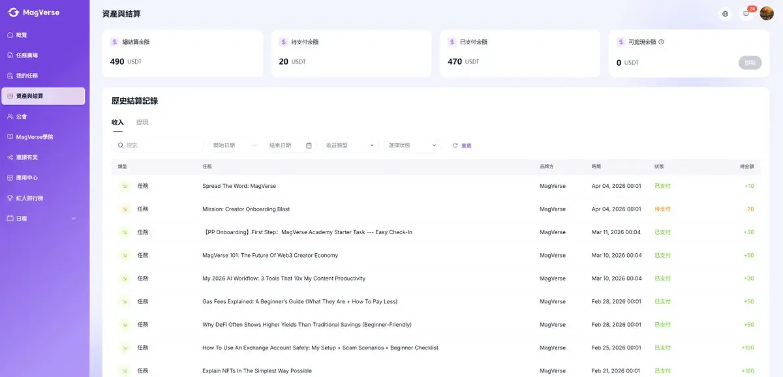Click the 重置 reset button

point(462,145)
